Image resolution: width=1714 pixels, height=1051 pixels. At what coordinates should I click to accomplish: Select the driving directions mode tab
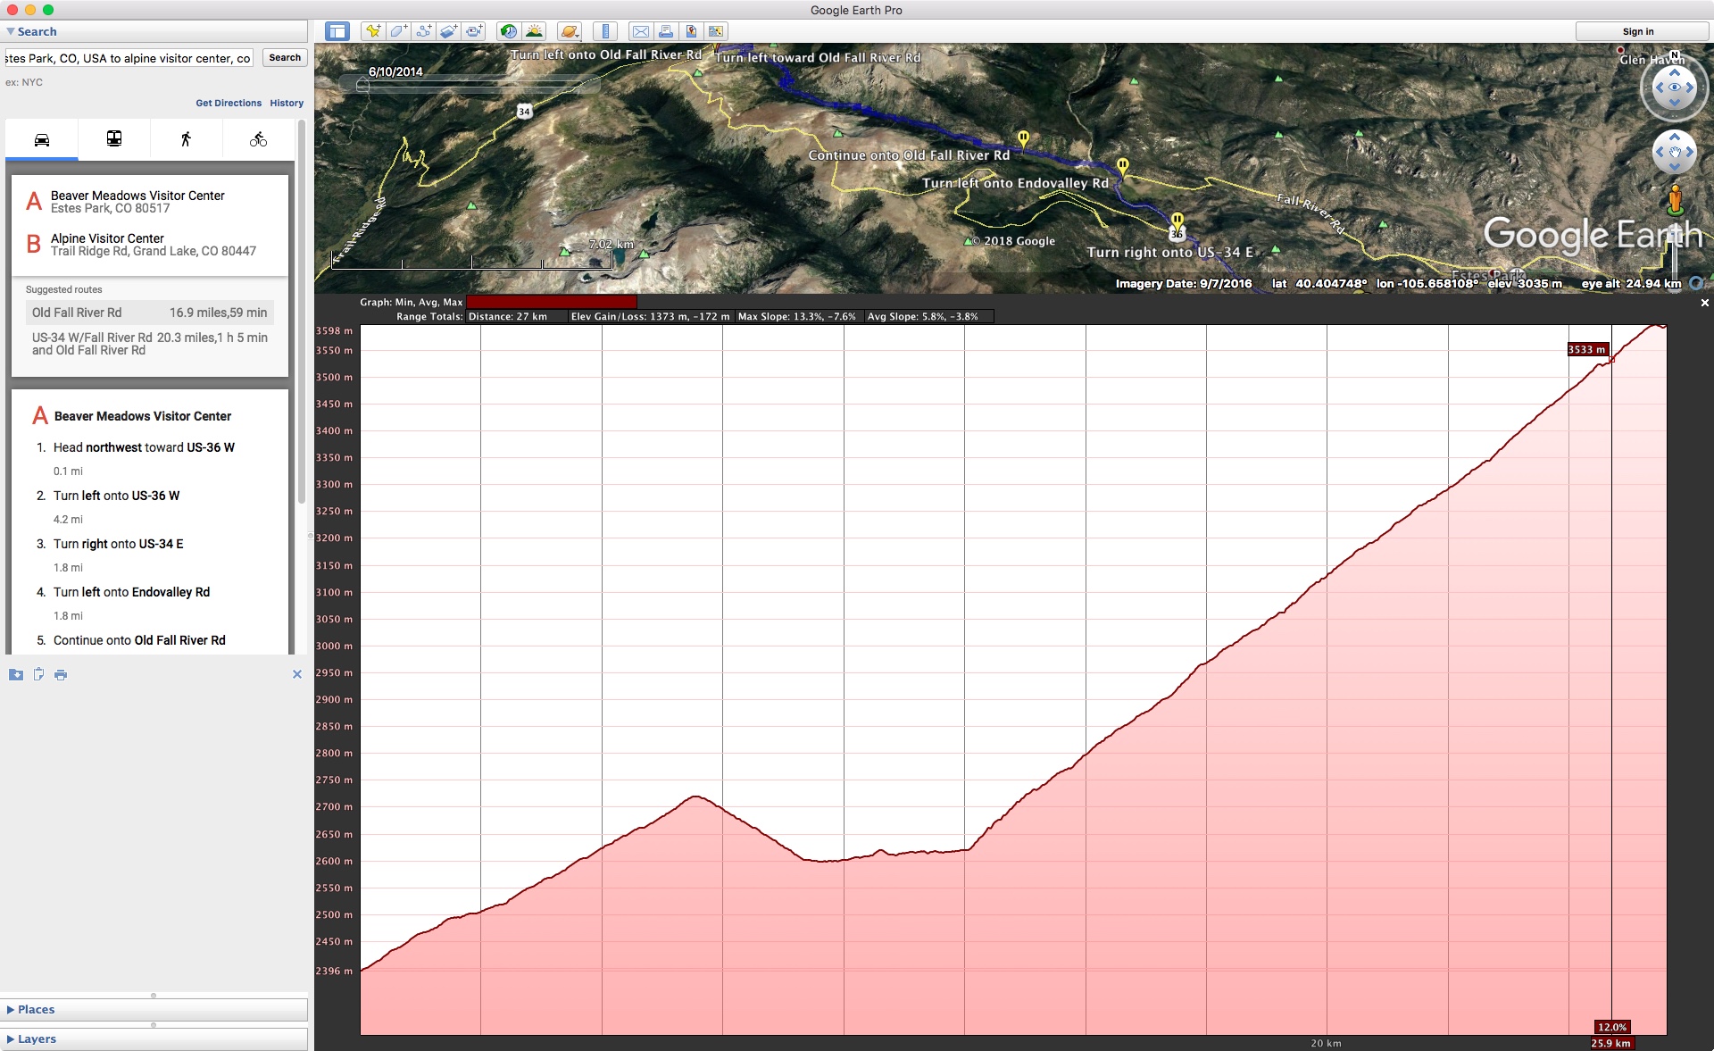(x=42, y=139)
